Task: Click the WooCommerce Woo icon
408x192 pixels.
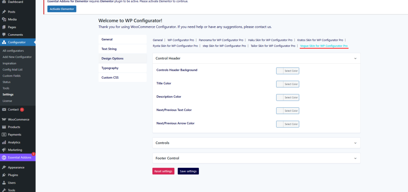Action: pos(4,120)
